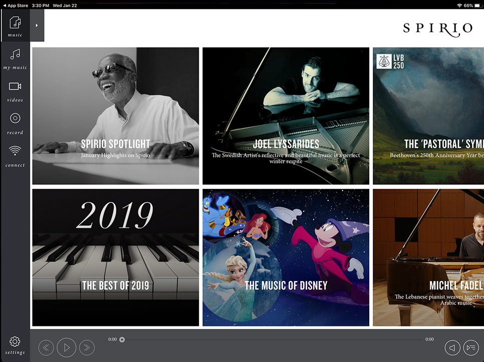Open the music section in sidebar
The height and width of the screenshot is (362, 484).
(x=15, y=25)
